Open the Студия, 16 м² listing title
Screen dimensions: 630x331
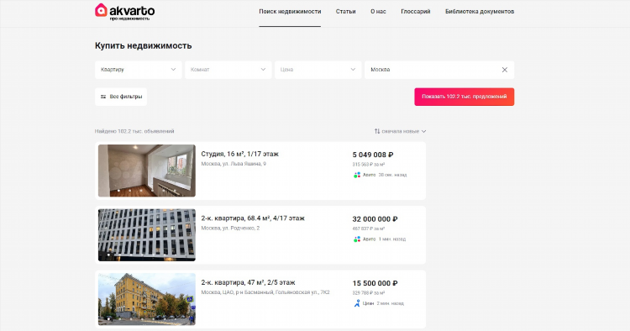click(240, 154)
